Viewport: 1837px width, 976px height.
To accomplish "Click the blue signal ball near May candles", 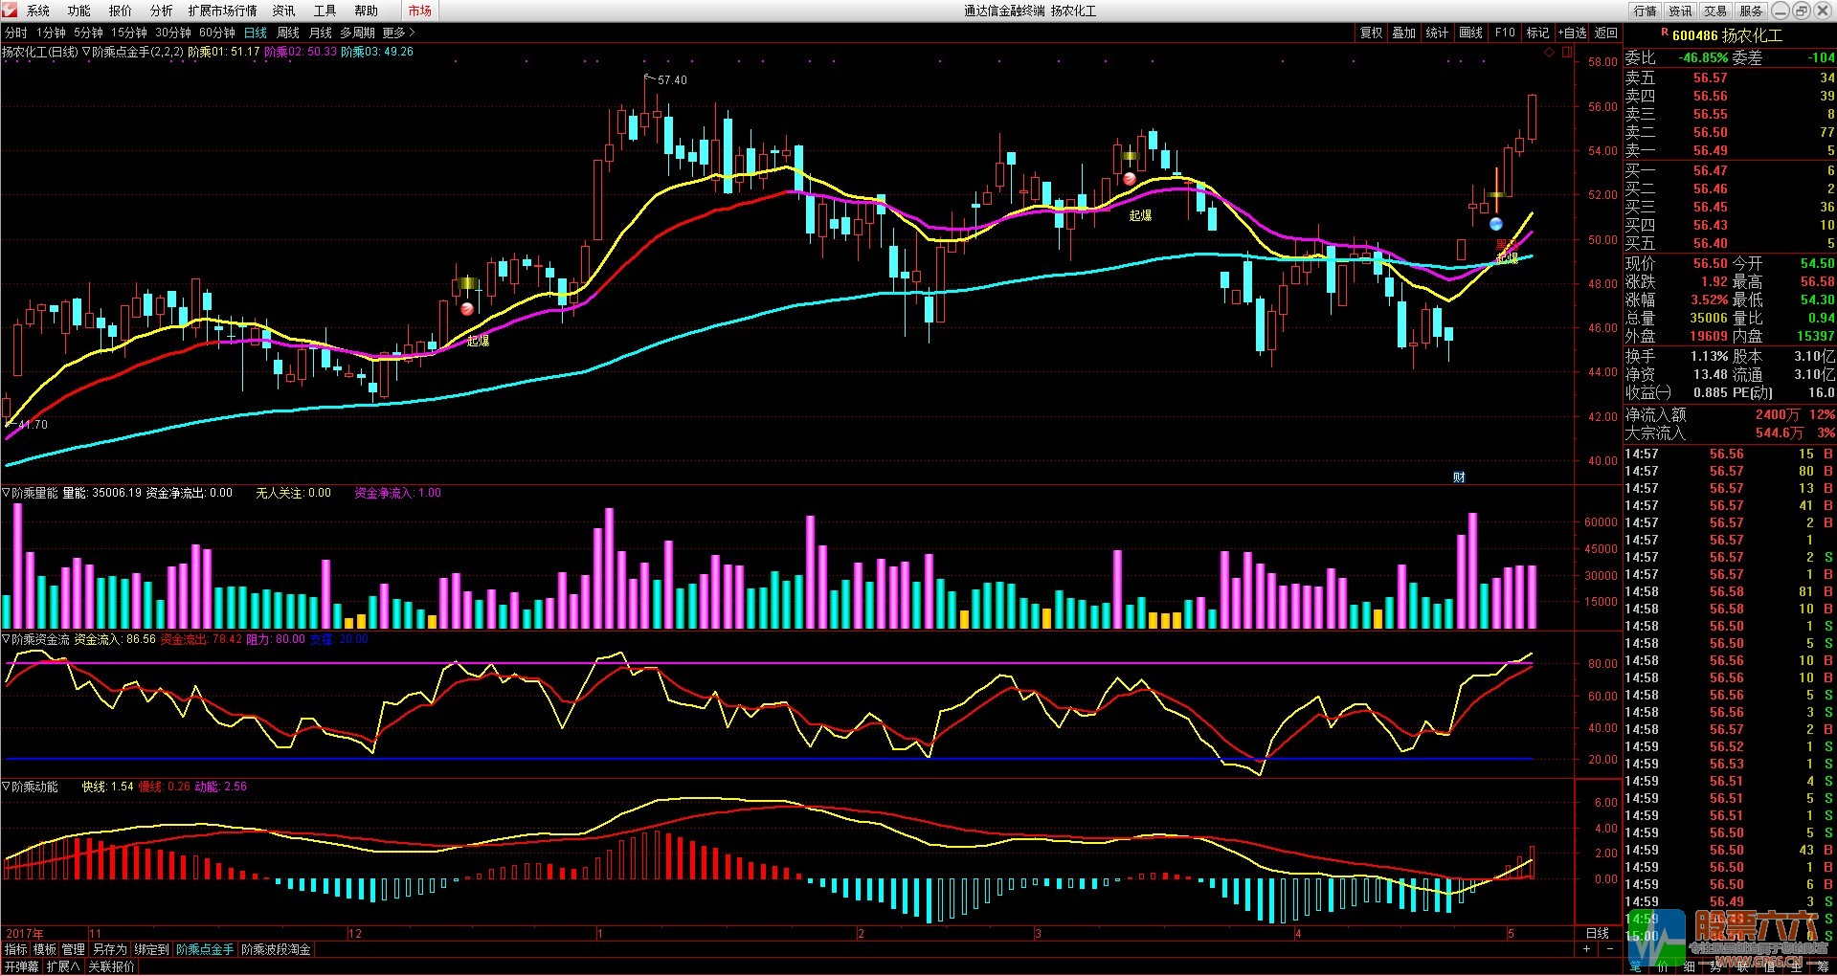I will 1496,225.
